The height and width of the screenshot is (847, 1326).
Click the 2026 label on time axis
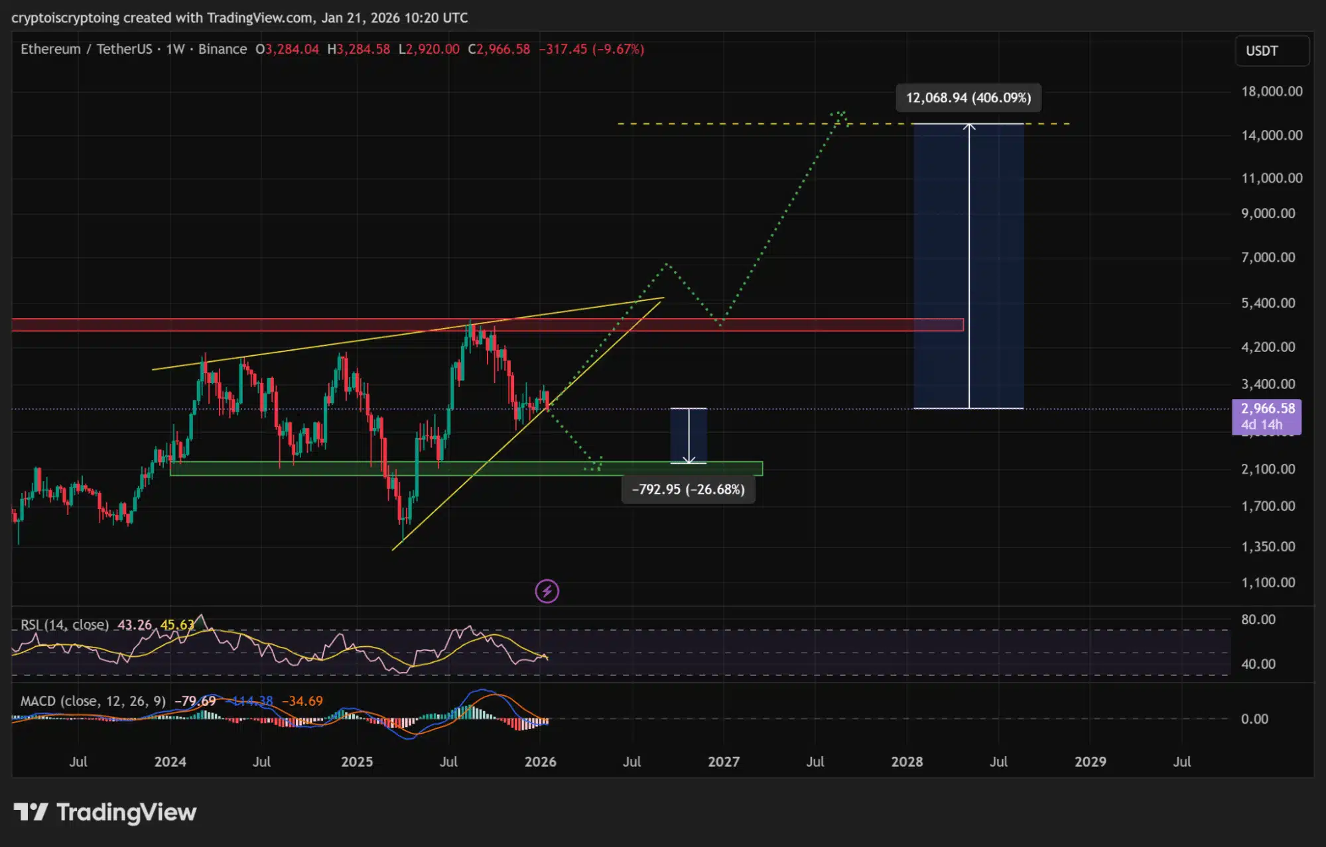[x=540, y=762]
